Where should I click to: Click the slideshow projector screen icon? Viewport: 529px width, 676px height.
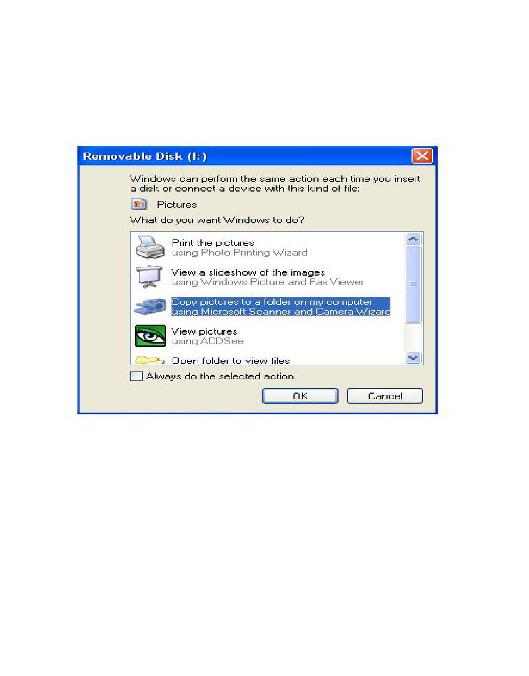[x=150, y=277]
